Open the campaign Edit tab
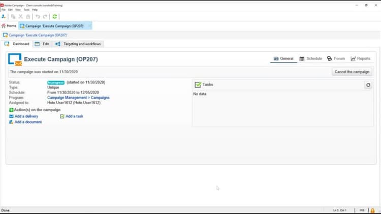This screenshot has height=214, width=381. [42, 44]
